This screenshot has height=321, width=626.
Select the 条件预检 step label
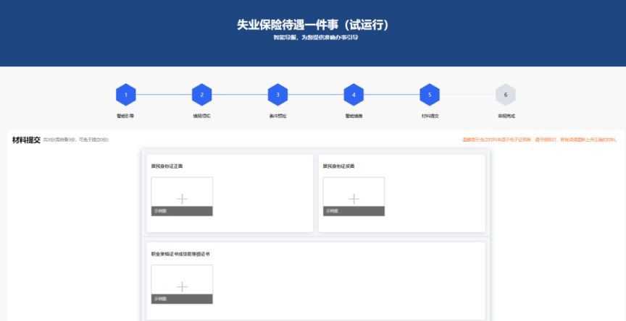click(x=277, y=116)
